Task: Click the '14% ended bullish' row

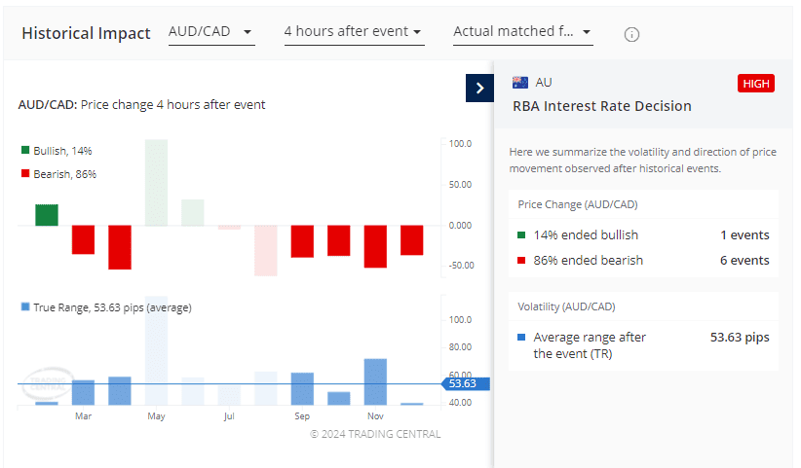Action: (643, 235)
